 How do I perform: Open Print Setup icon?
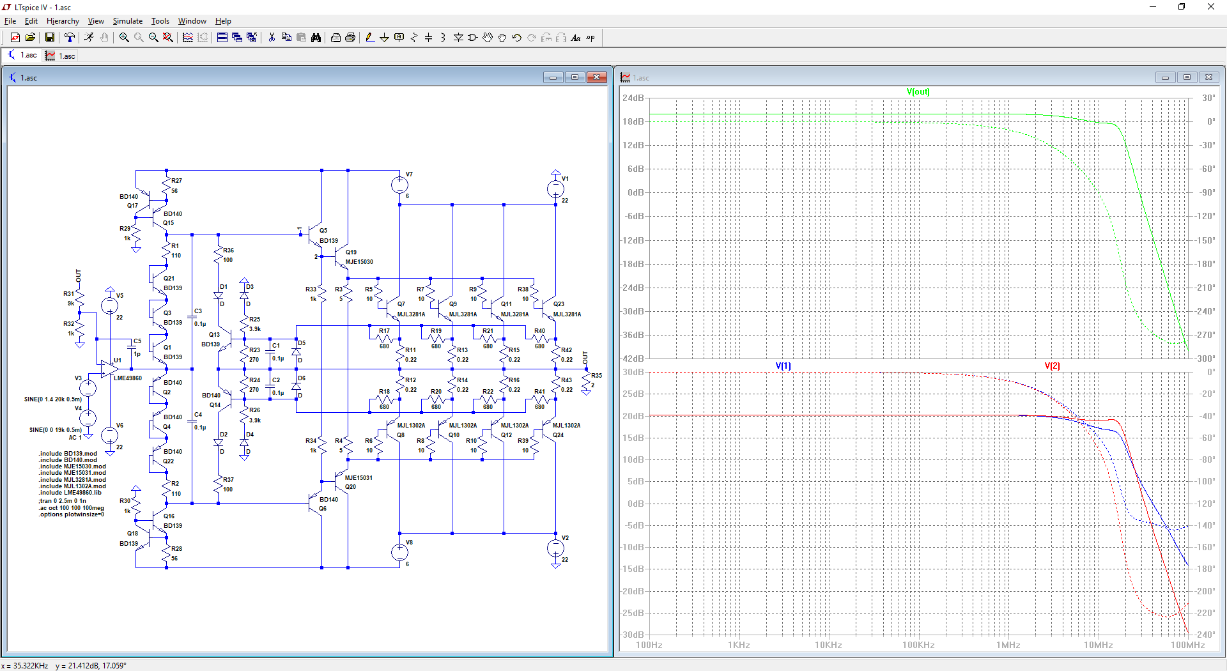pos(336,38)
